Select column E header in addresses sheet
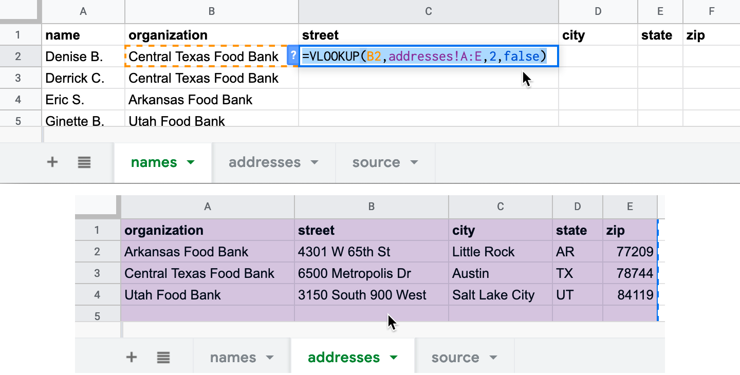The height and width of the screenshot is (375, 740). tap(630, 207)
